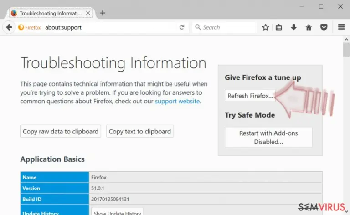350x215 pixels.
Task: Click Show Update History button
Action: coord(118,212)
